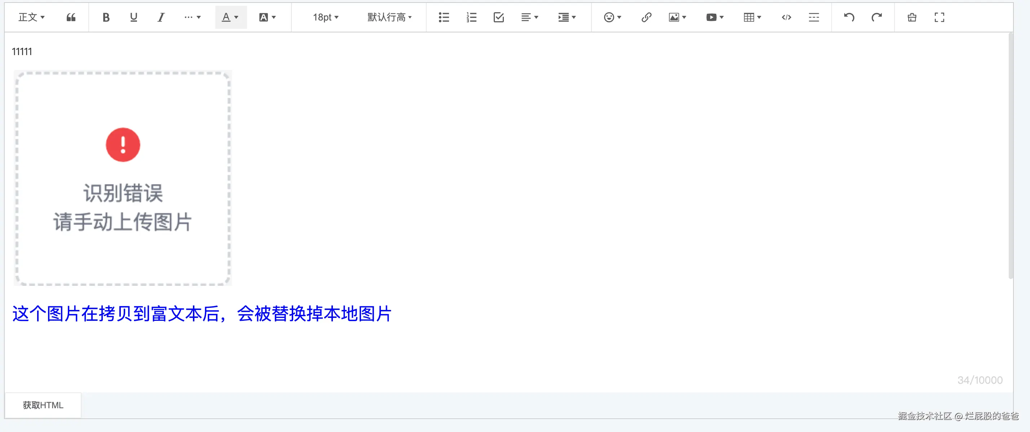Insert a blockquote with the quote icon
This screenshot has width=1030, height=432.
(71, 17)
